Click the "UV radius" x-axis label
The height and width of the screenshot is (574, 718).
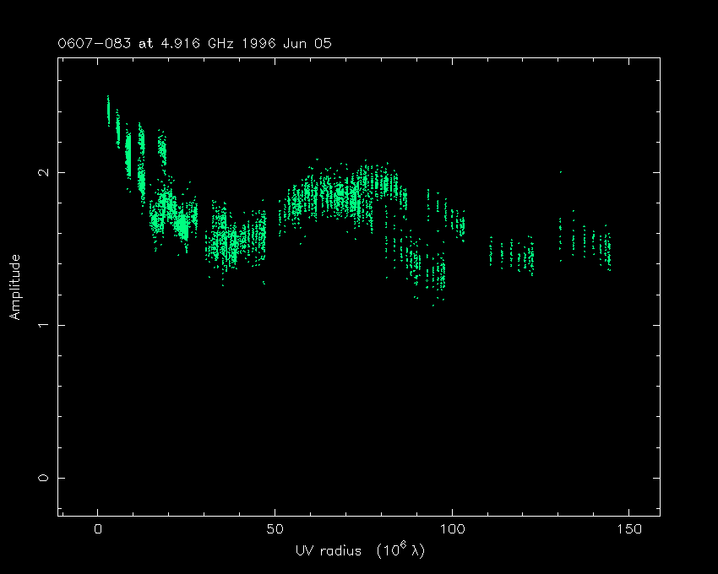(327, 550)
